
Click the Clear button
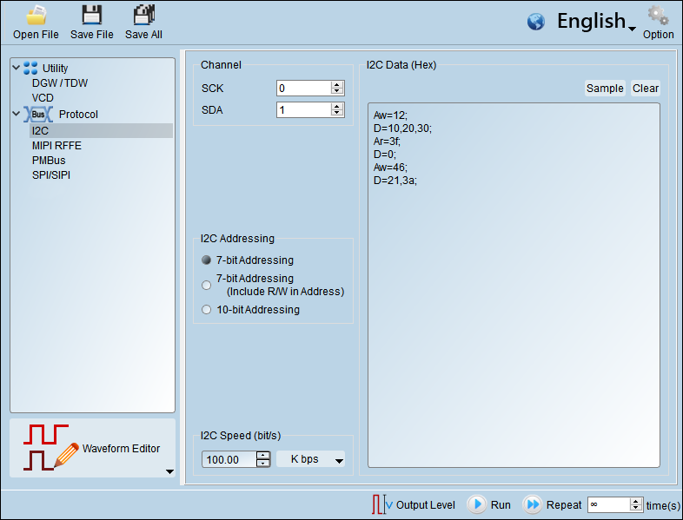pos(646,89)
